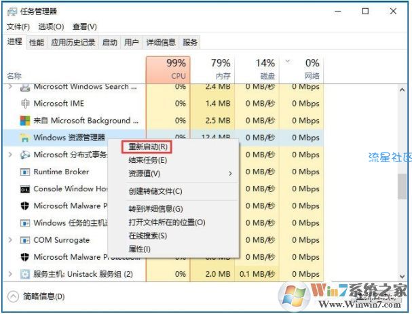Select the Microsoft IME row name

(x=59, y=104)
